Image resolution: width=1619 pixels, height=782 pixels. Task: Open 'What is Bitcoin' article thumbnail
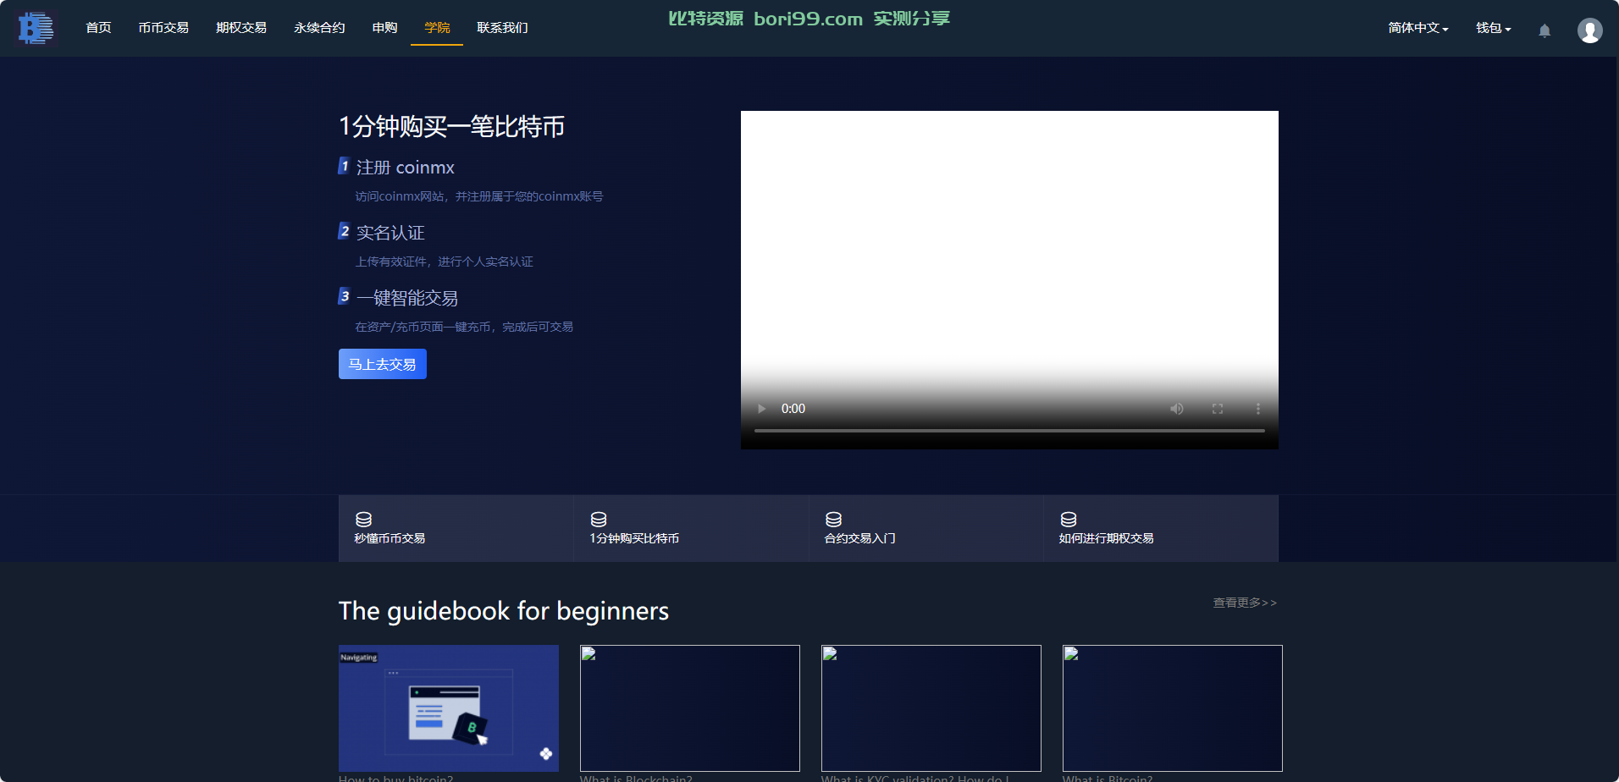(1173, 708)
